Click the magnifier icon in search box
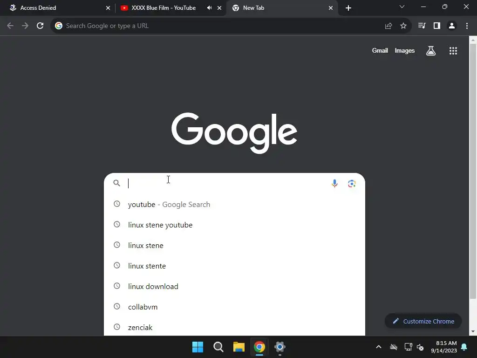Screen dimensions: 477x358 [117, 183]
